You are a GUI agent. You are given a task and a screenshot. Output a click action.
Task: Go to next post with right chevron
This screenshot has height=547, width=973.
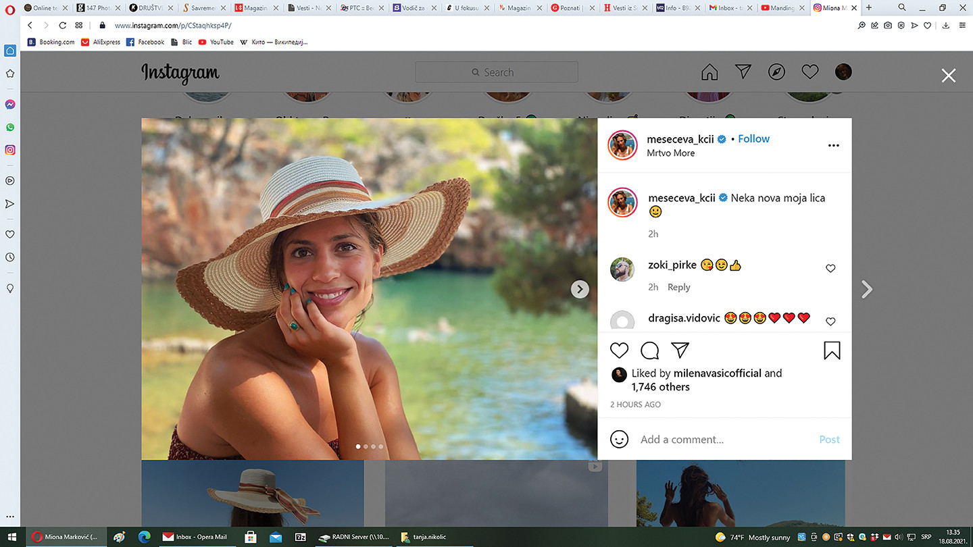pos(867,290)
